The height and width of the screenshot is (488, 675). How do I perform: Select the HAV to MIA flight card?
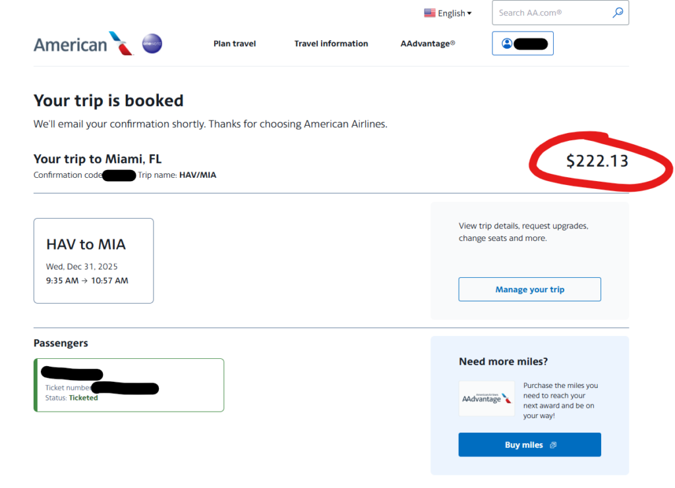[x=94, y=261]
